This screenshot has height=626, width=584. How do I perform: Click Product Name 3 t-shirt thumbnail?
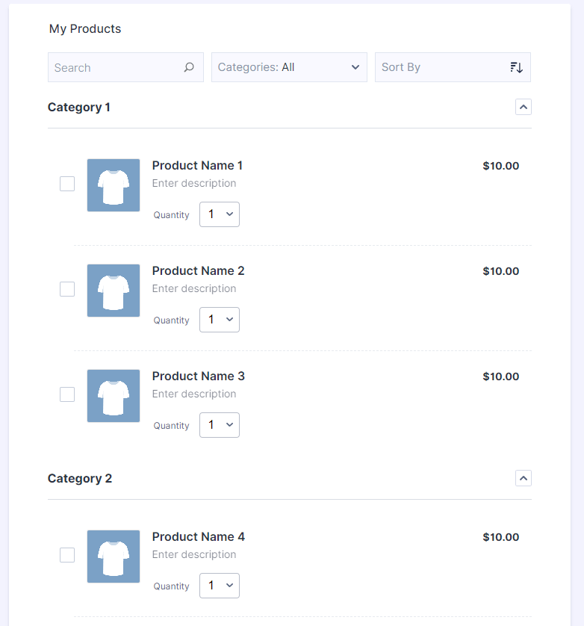(114, 396)
